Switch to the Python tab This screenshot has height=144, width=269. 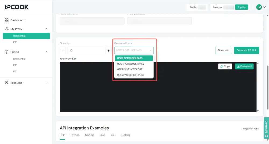coord(75,135)
